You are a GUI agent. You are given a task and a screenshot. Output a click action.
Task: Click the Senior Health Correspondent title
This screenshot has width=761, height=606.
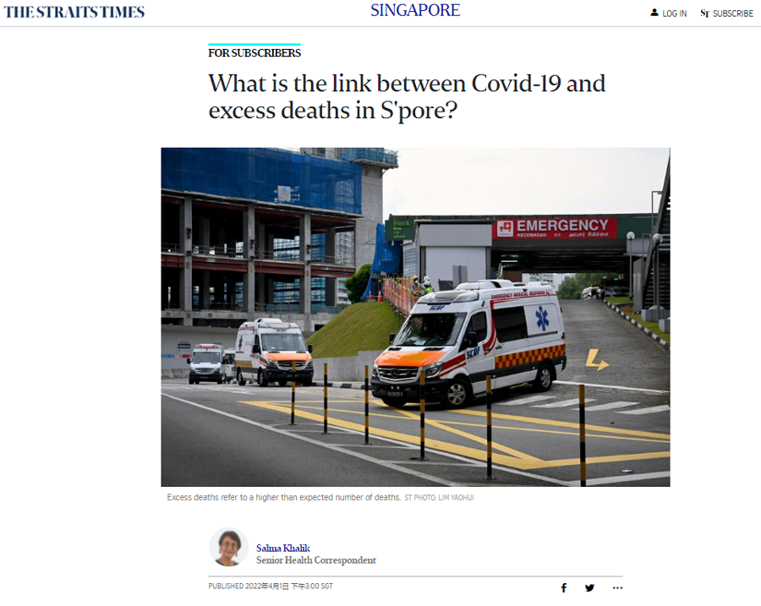tap(316, 560)
